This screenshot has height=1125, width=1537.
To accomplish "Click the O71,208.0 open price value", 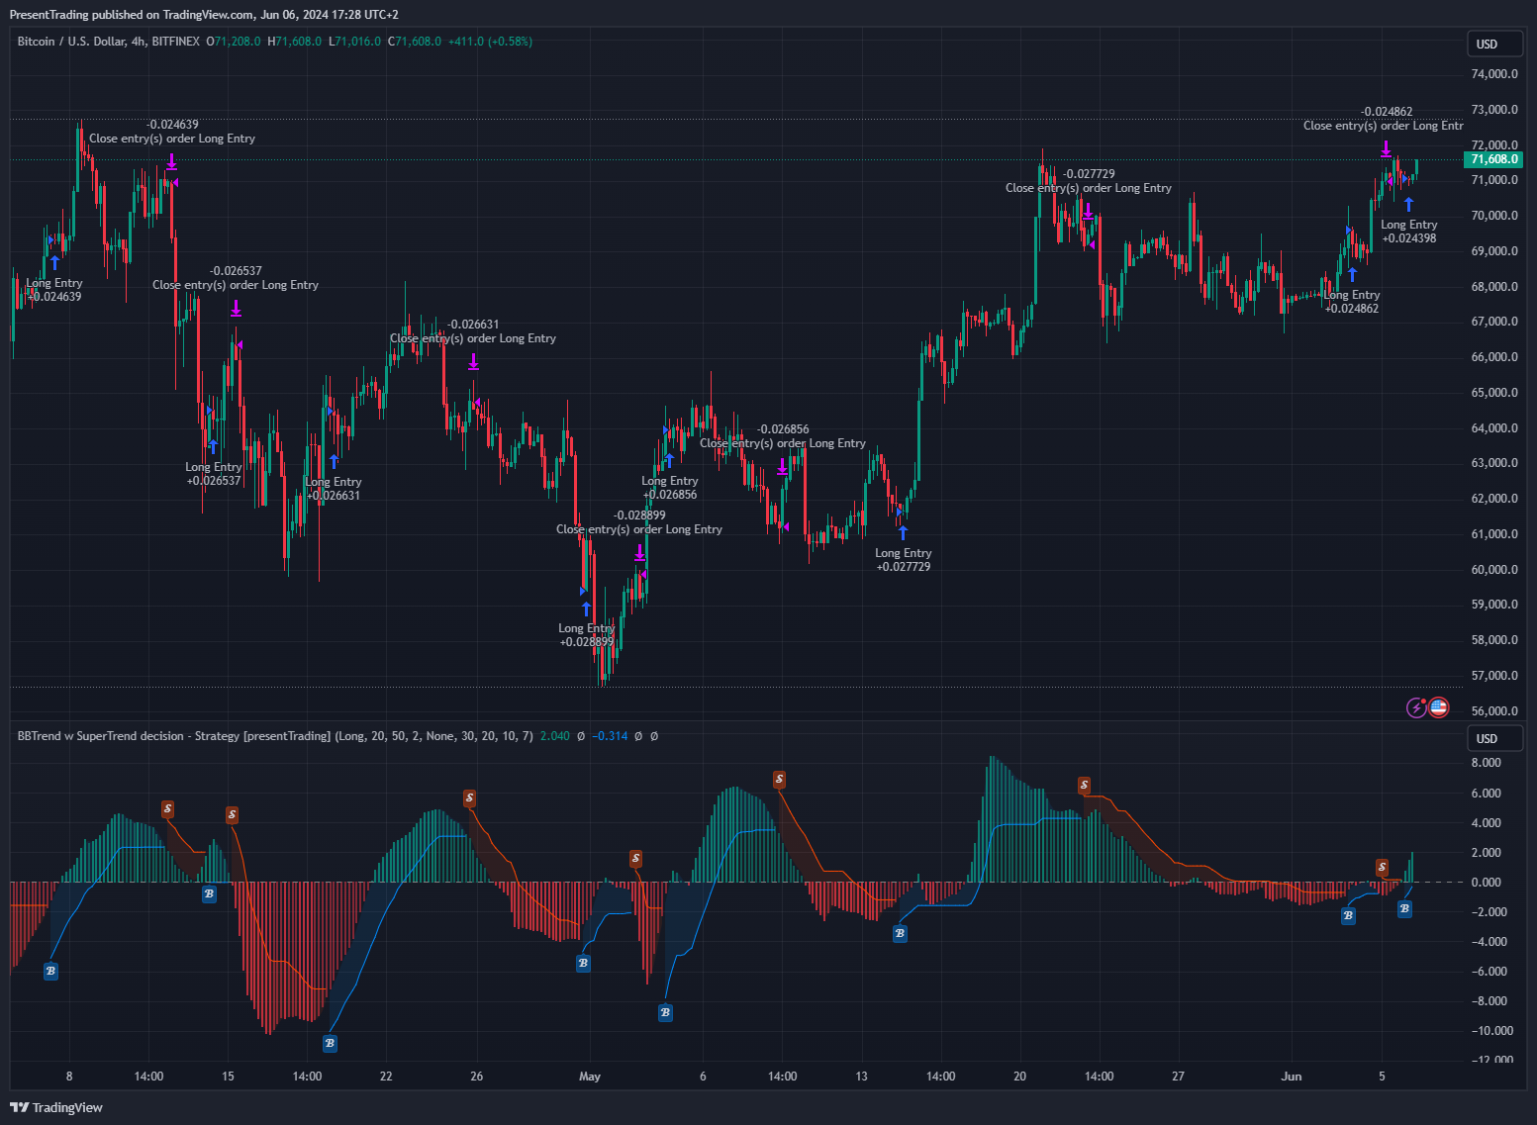I will click(234, 42).
